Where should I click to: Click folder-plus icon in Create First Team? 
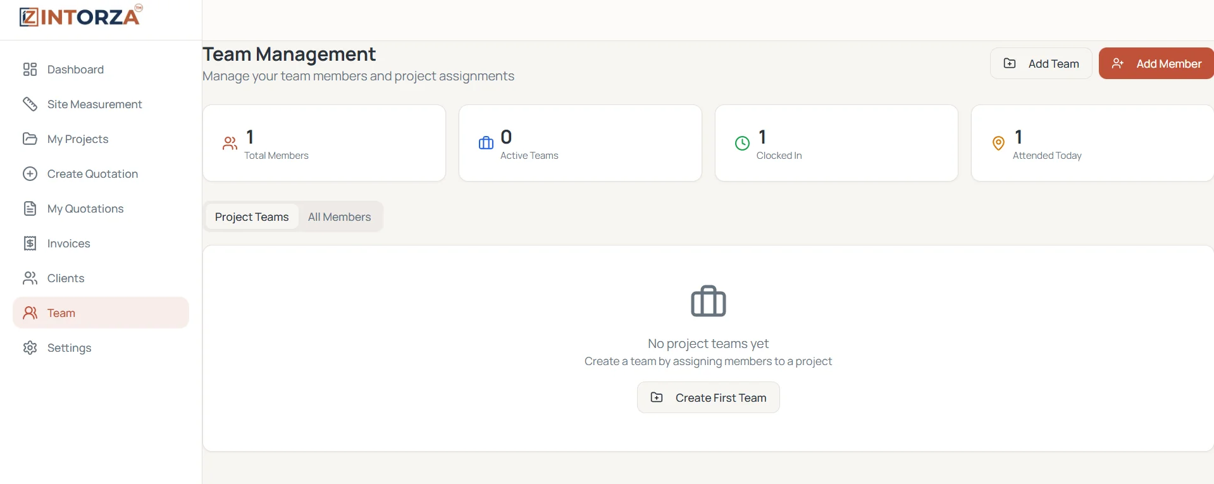(x=657, y=397)
